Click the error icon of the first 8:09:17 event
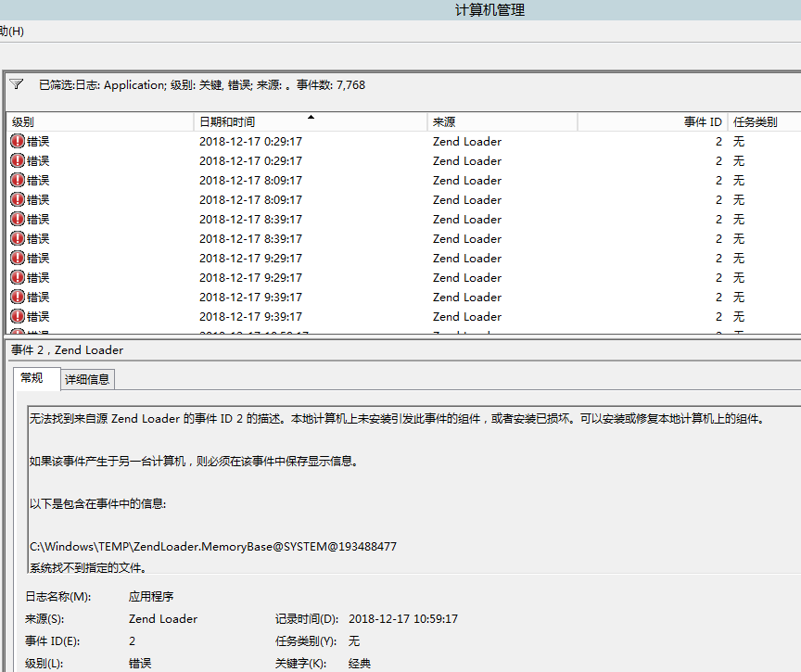 18,181
